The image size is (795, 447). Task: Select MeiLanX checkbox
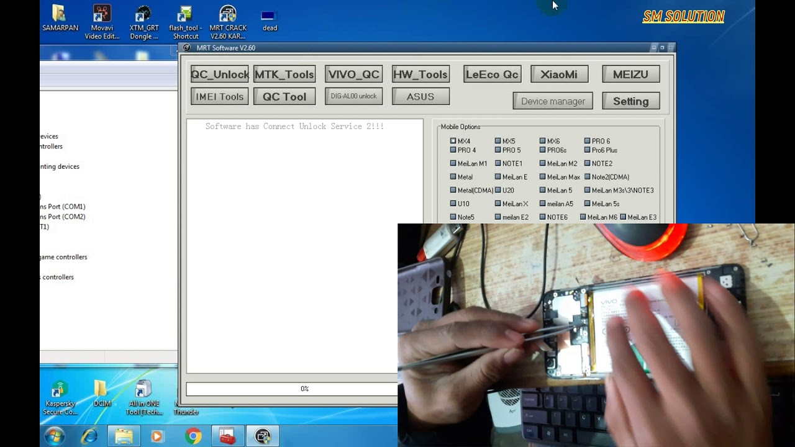point(497,204)
